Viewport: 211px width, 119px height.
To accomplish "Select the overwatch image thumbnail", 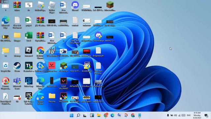I will pos(98,82).
